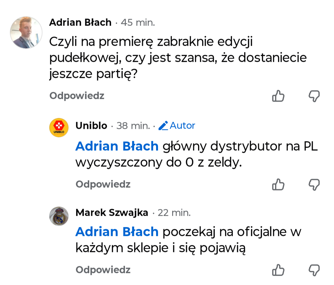The height and width of the screenshot is (285, 334).
Task: Click the 22 min. timestamp
Action: 174,213
